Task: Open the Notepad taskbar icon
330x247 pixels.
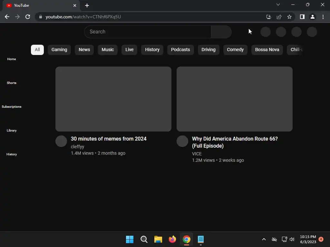Action: 201,239
